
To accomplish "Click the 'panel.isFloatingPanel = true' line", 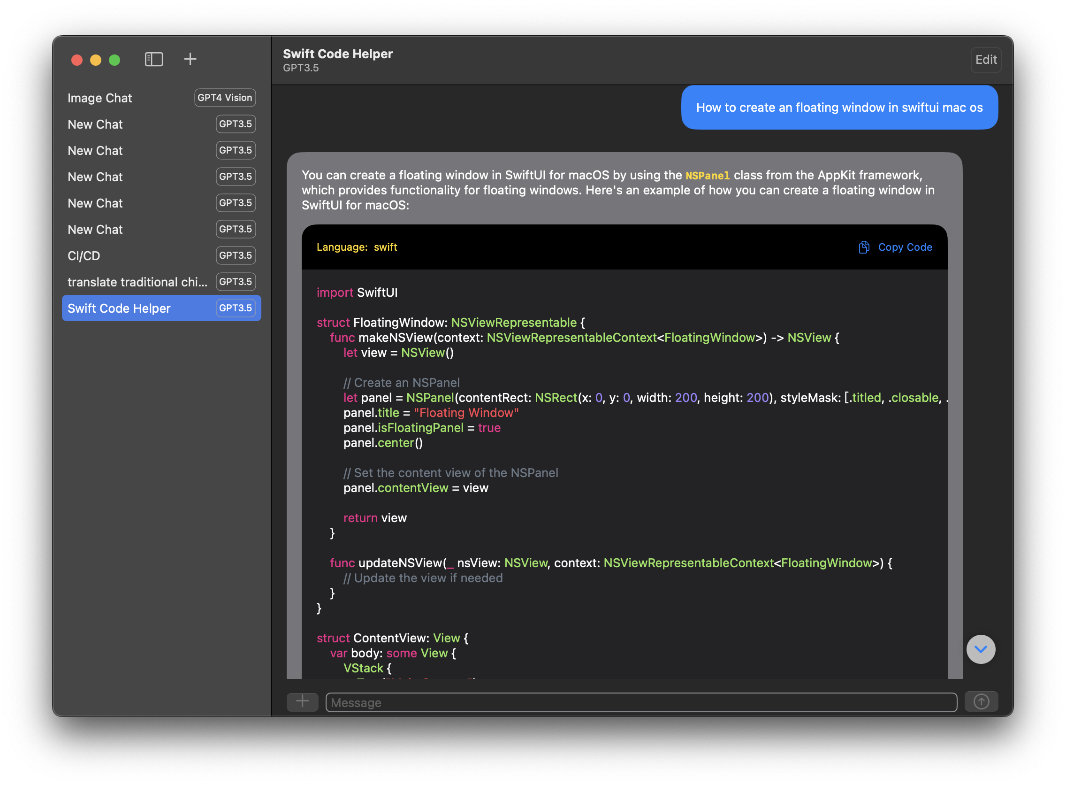I will (x=422, y=427).
